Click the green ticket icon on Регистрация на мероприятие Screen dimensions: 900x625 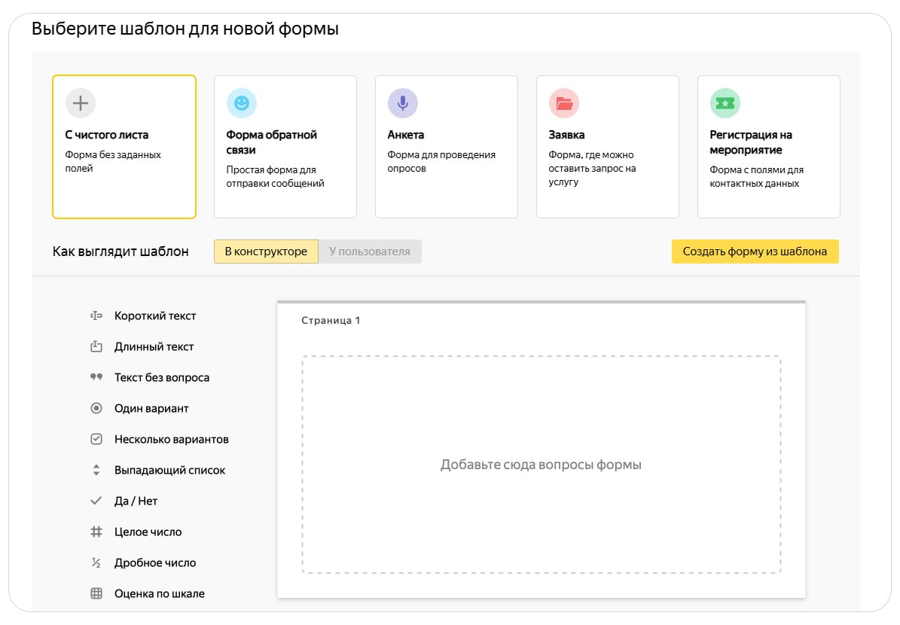pyautogui.click(x=725, y=102)
